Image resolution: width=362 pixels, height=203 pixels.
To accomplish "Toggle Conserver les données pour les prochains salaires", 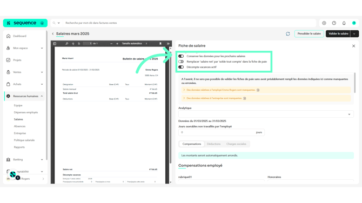I will (x=181, y=56).
